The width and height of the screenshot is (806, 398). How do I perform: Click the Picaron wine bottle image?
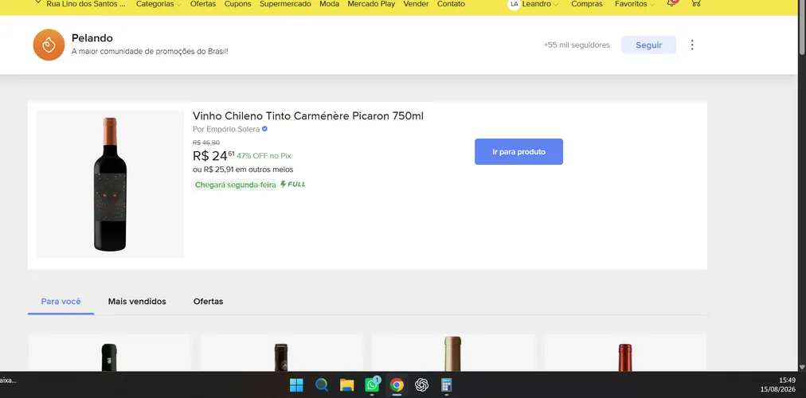click(110, 185)
